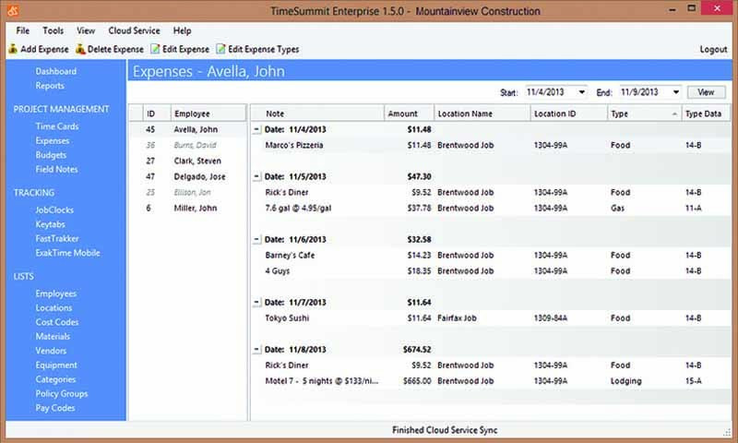Open the End date dropdown
The width and height of the screenshot is (738, 443).
click(675, 92)
